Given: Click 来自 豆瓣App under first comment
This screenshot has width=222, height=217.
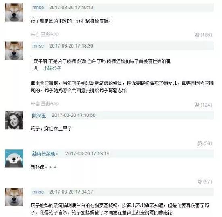Looking at the screenshot, I should 44,34.
